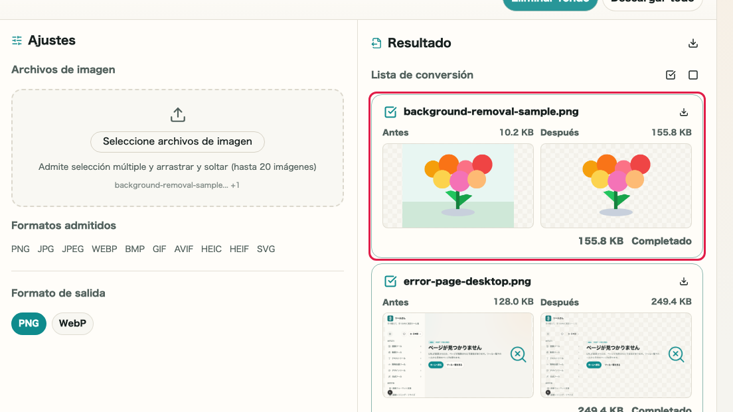Screen dimensions: 733x412
Task: Click the upload arrow icon in the dropzone
Action: point(178,115)
